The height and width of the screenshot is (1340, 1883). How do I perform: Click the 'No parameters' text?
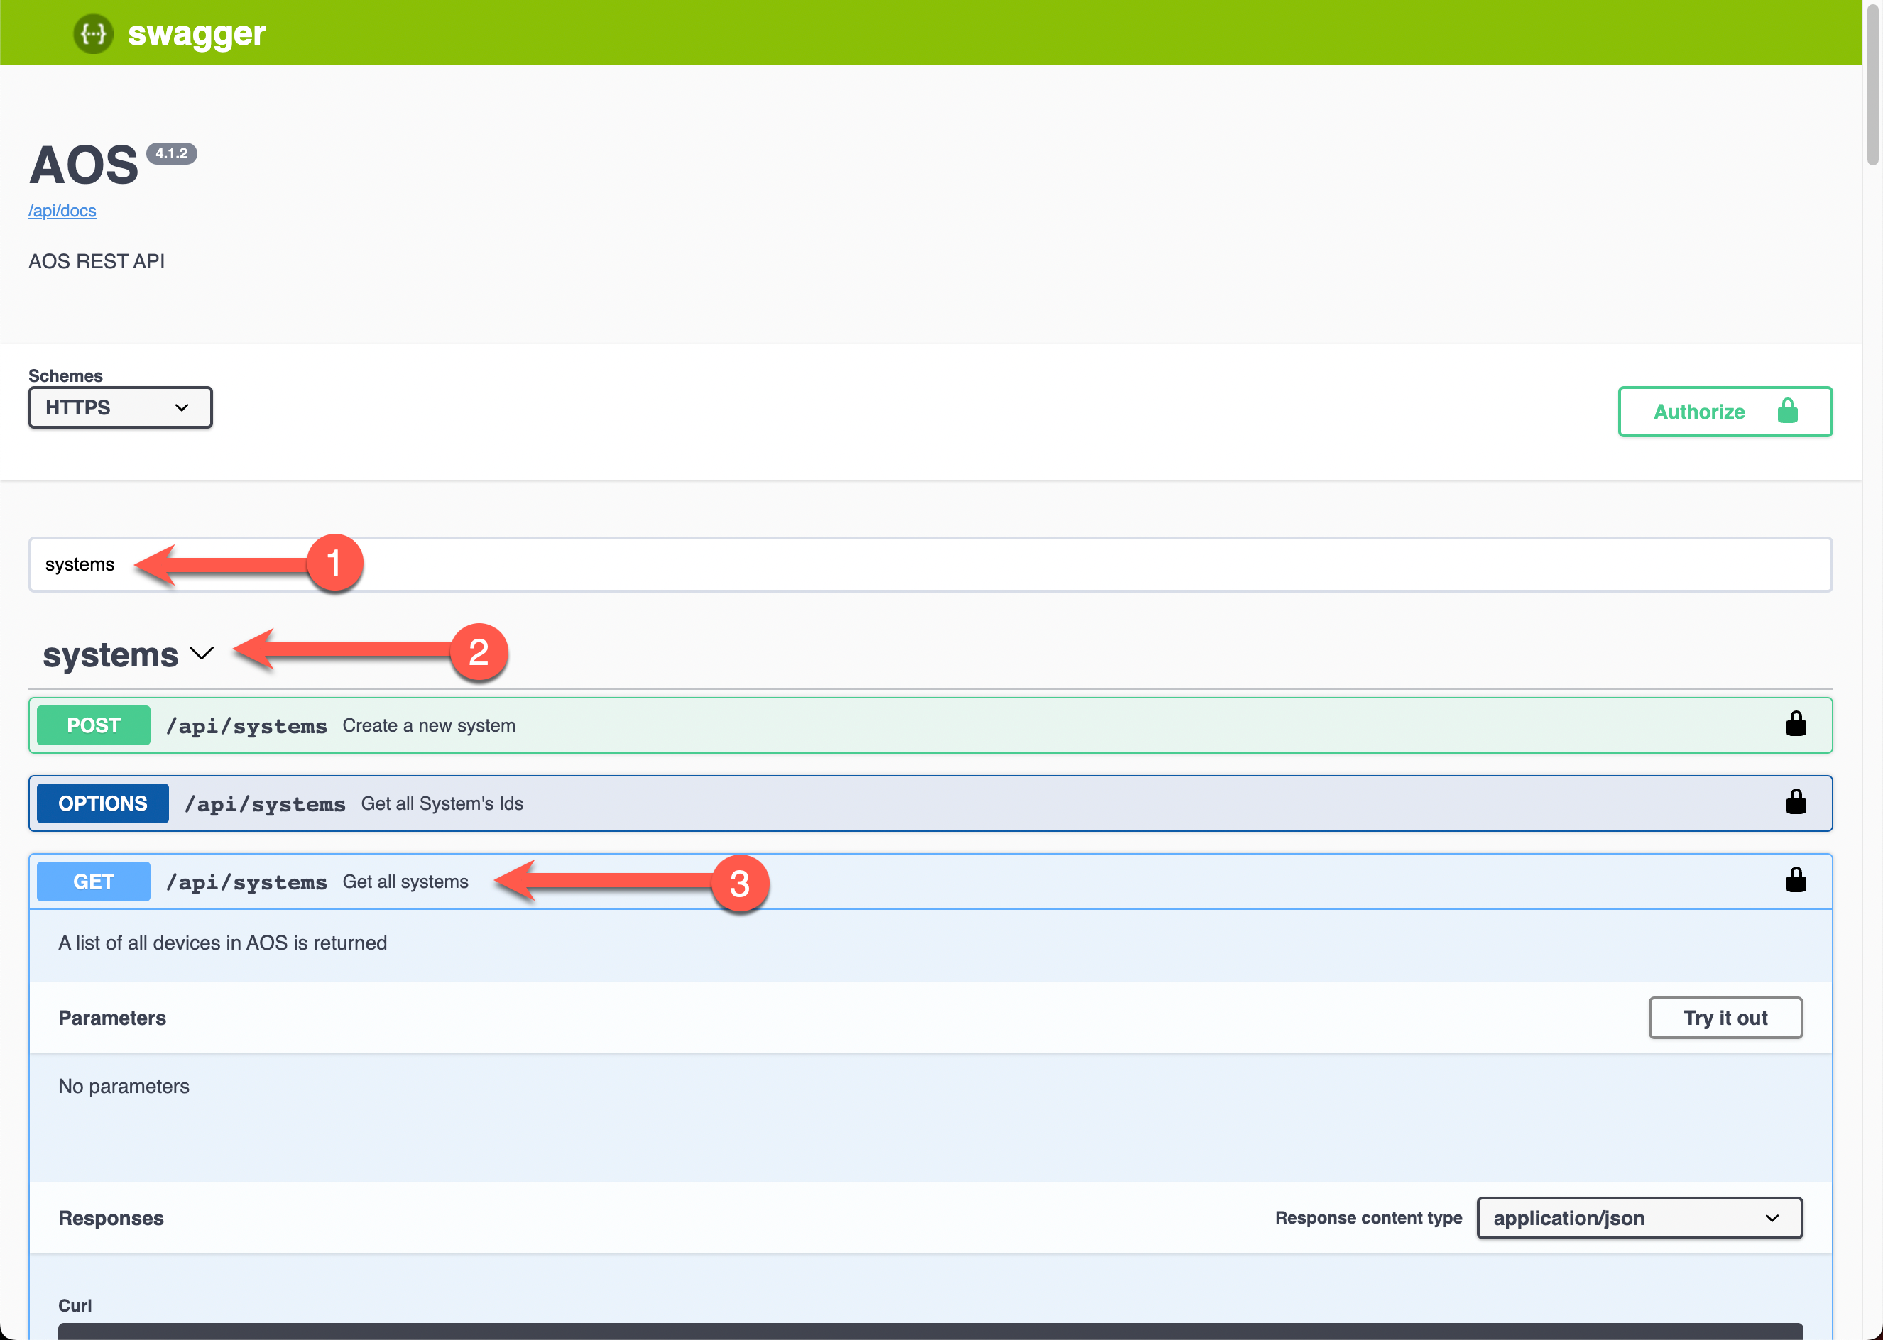(x=124, y=1087)
